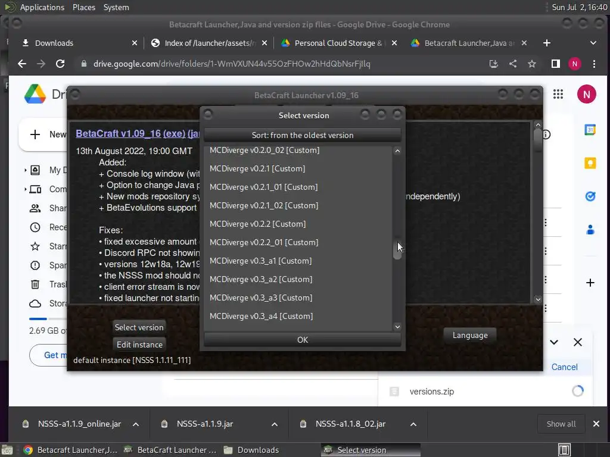Open the Places menu
The image size is (610, 457).
pos(84,7)
